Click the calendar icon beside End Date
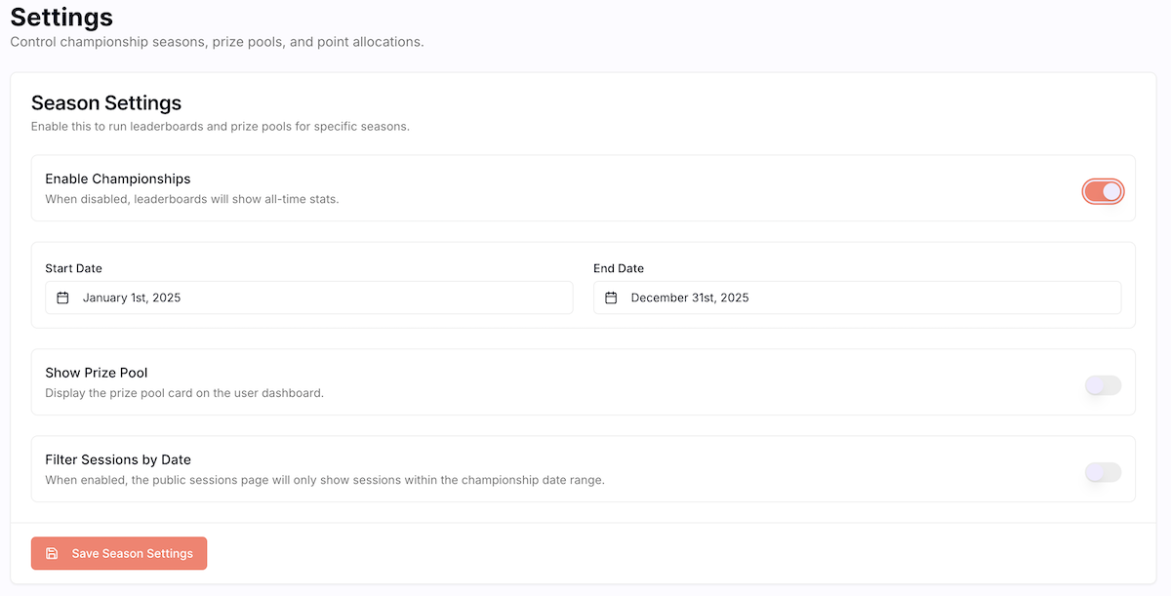1171x596 pixels. (x=613, y=298)
